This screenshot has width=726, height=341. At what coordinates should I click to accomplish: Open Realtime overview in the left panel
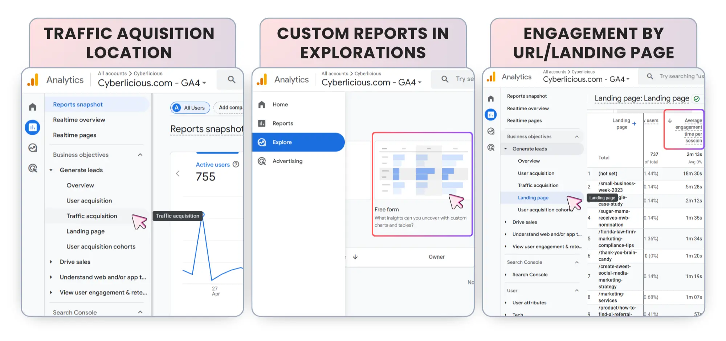pyautogui.click(x=79, y=120)
